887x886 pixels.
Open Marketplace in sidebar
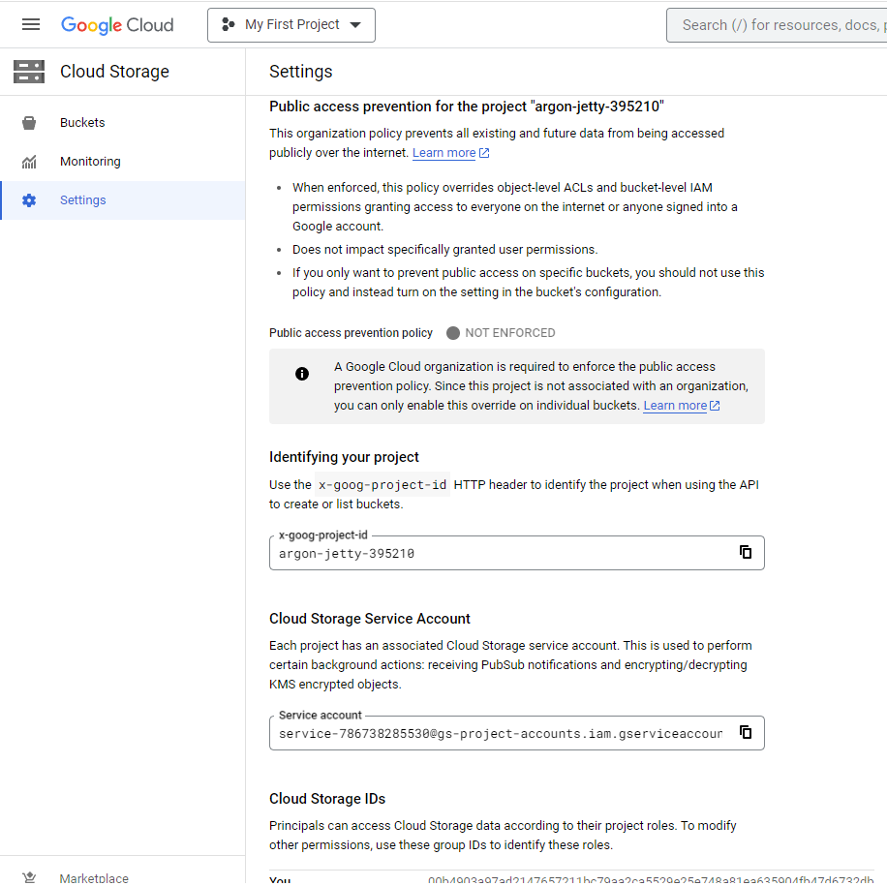coord(123,877)
